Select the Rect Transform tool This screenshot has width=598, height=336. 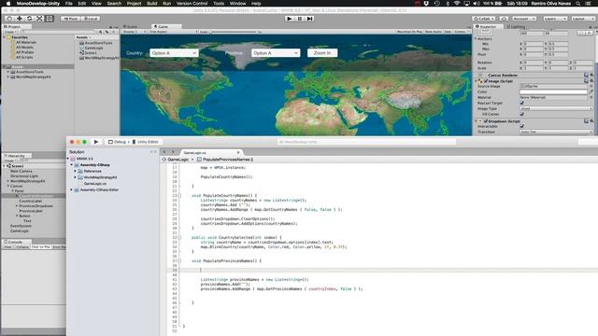click(50, 19)
